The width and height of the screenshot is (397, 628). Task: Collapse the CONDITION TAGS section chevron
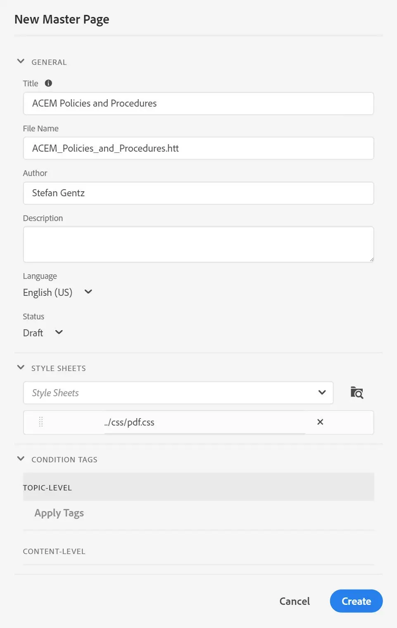[x=21, y=458]
